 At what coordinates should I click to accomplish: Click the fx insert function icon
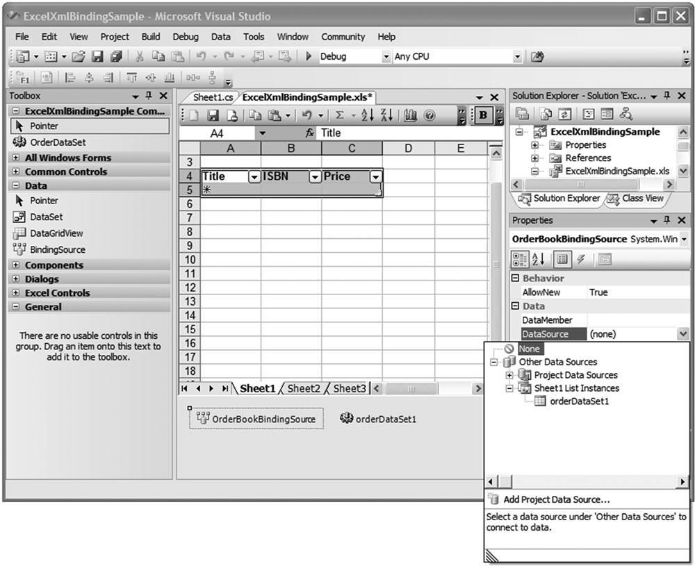(x=309, y=133)
